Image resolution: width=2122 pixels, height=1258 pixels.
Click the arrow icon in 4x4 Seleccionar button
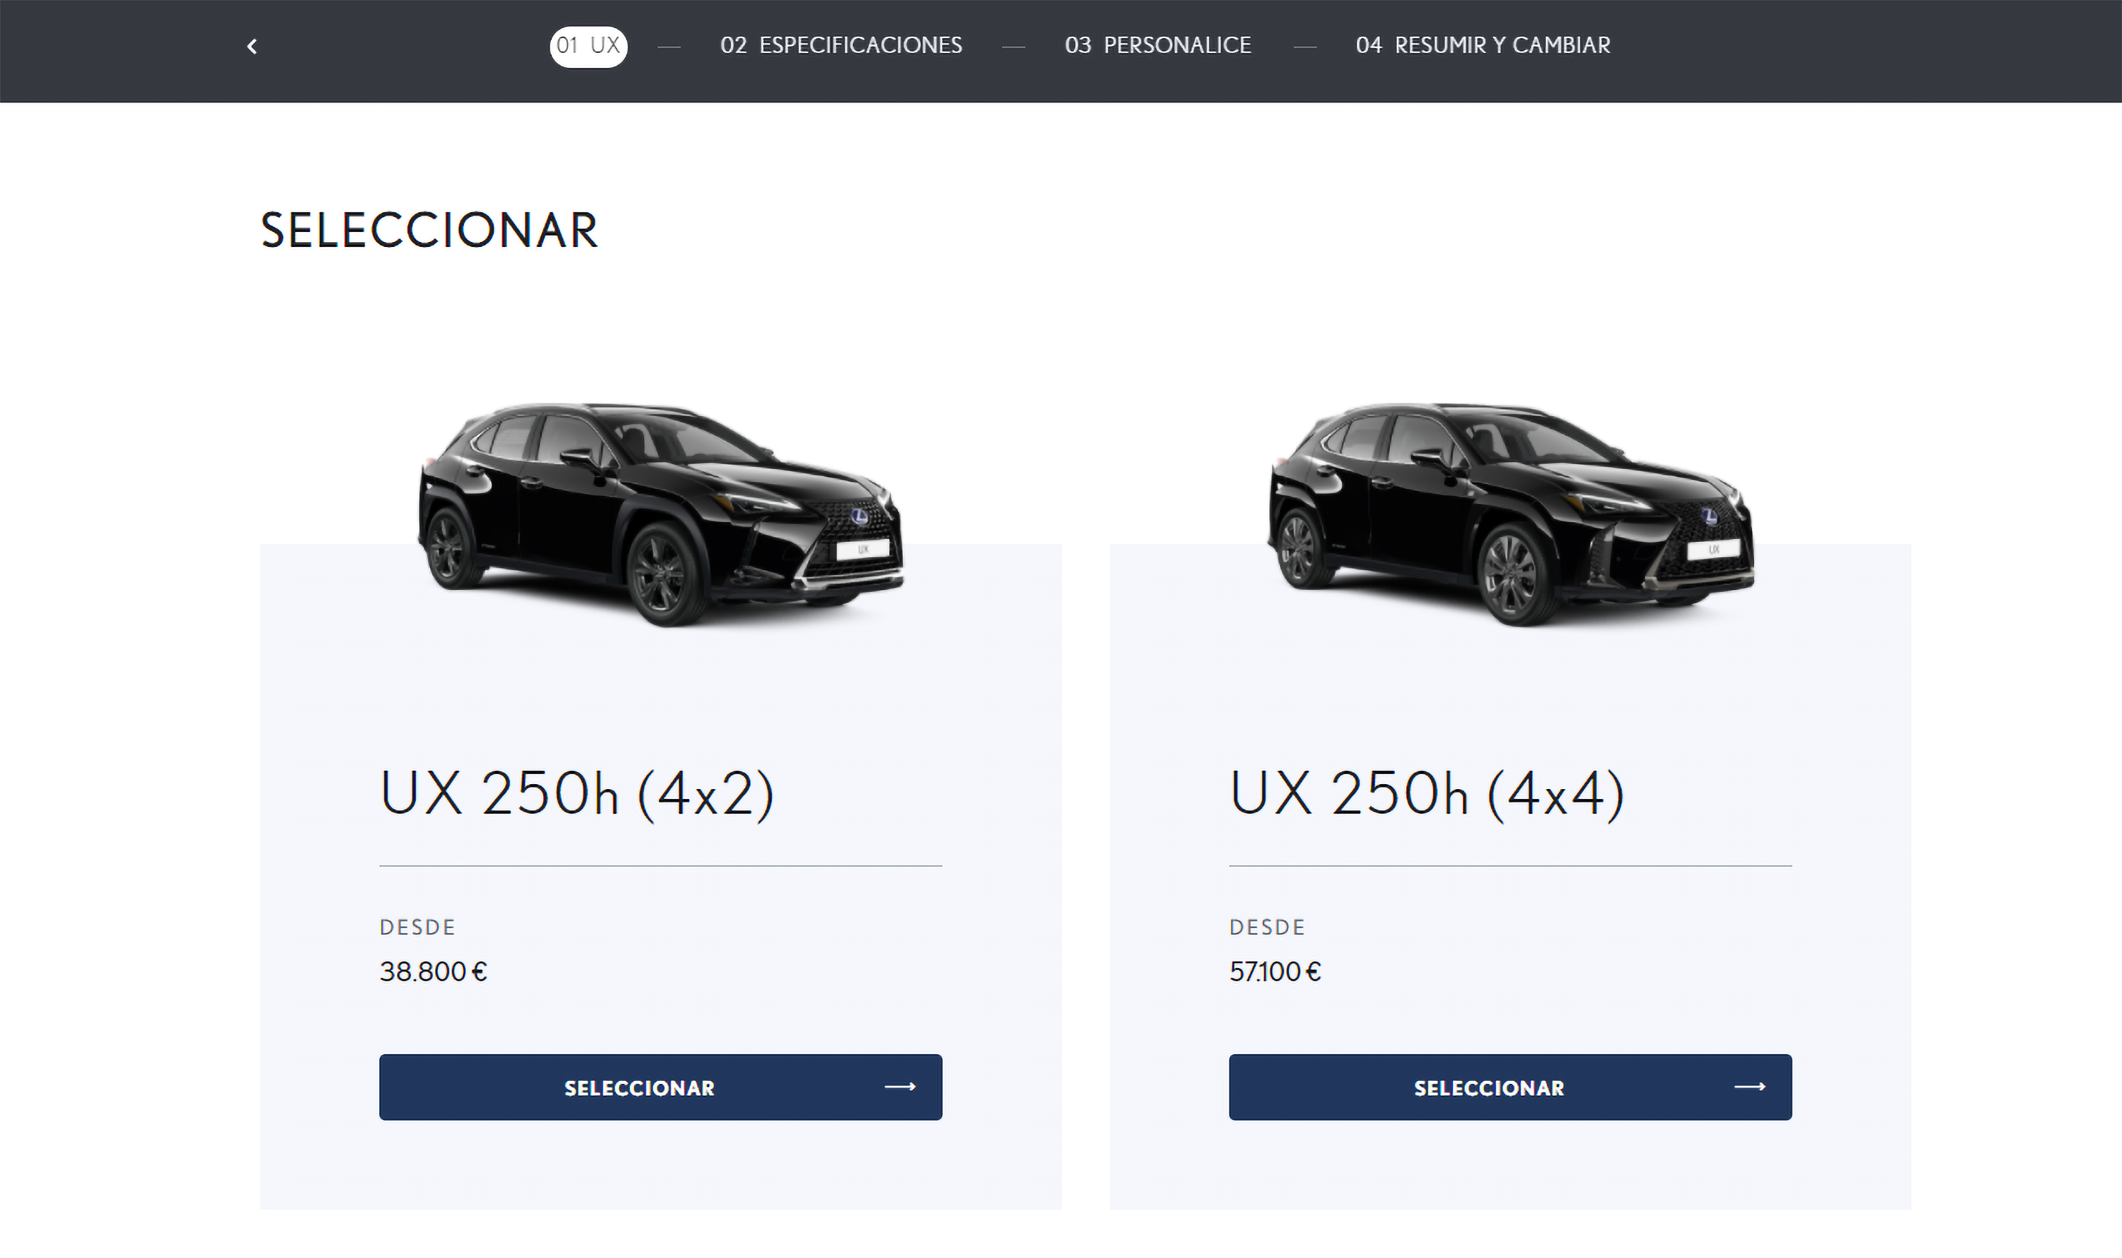[1750, 1087]
